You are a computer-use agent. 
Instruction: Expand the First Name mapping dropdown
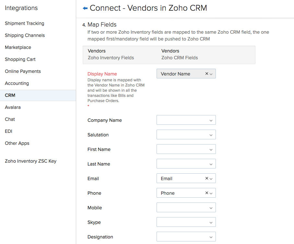[x=186, y=149]
